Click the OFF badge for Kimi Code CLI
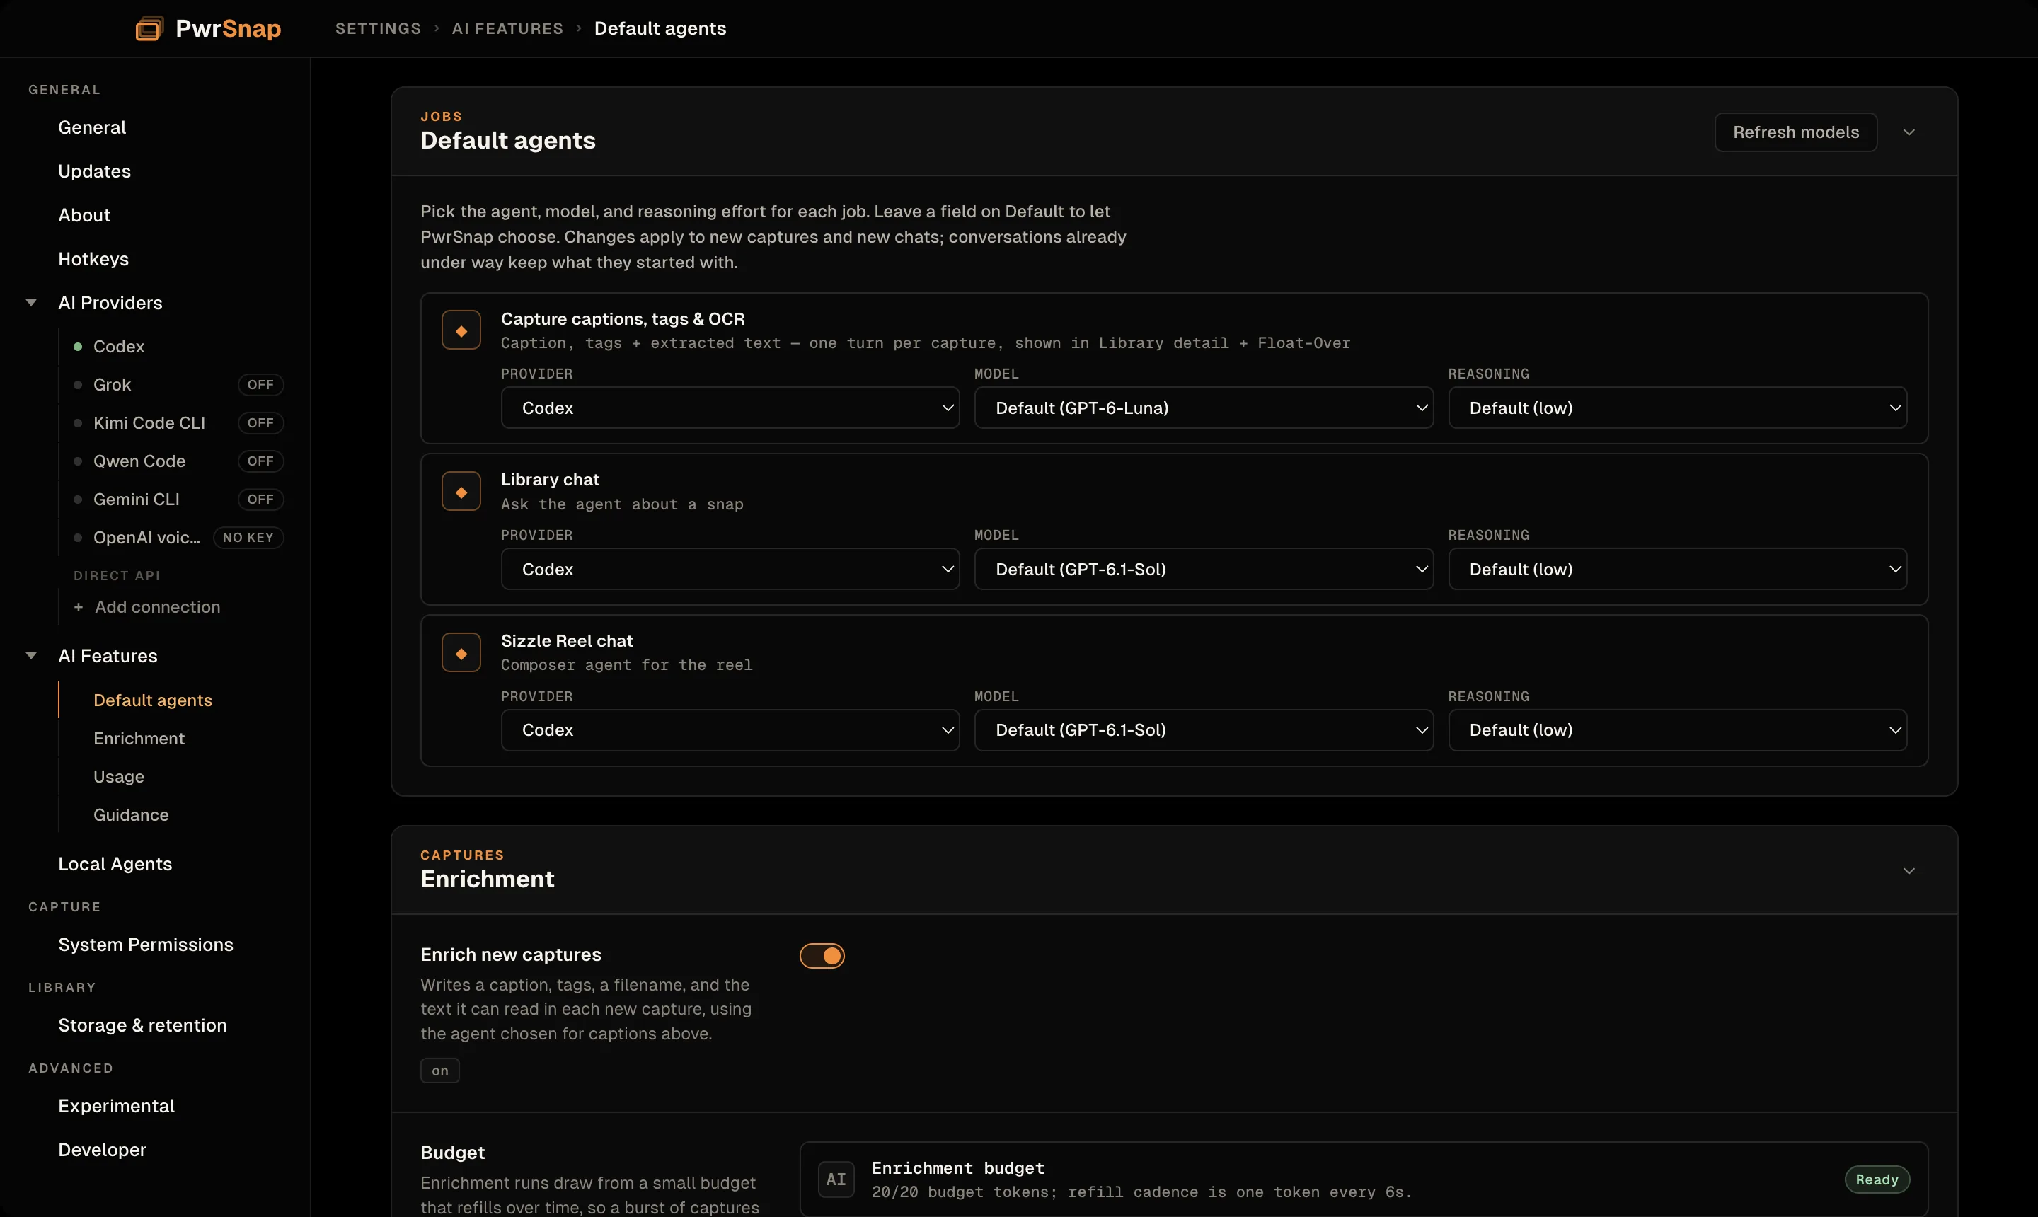Image resolution: width=2038 pixels, height=1217 pixels. click(260, 423)
